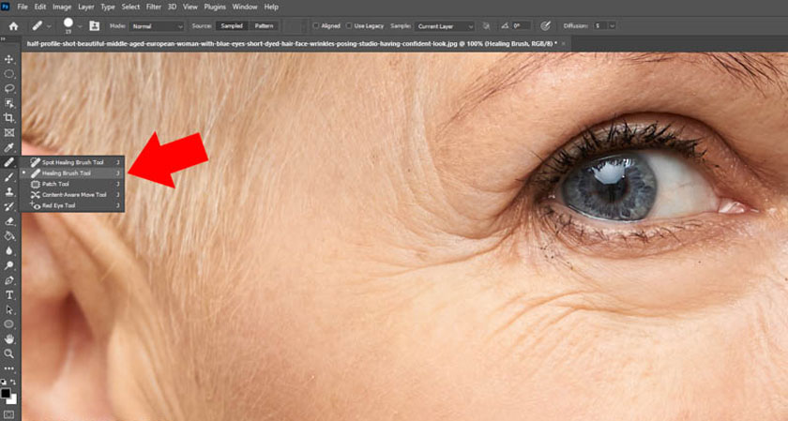Viewport: 788px width, 421px height.
Task: Click the foreground color swatch
Action: [x=8, y=393]
